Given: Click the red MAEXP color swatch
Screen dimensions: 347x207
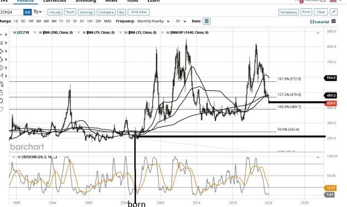Looking at the screenshot, I should pos(171,33).
